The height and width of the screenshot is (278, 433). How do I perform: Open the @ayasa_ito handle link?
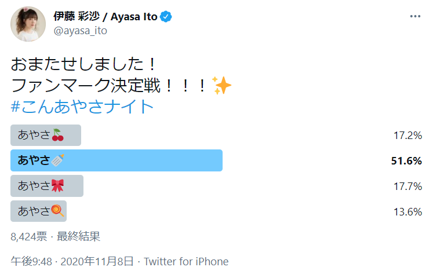[x=79, y=31]
